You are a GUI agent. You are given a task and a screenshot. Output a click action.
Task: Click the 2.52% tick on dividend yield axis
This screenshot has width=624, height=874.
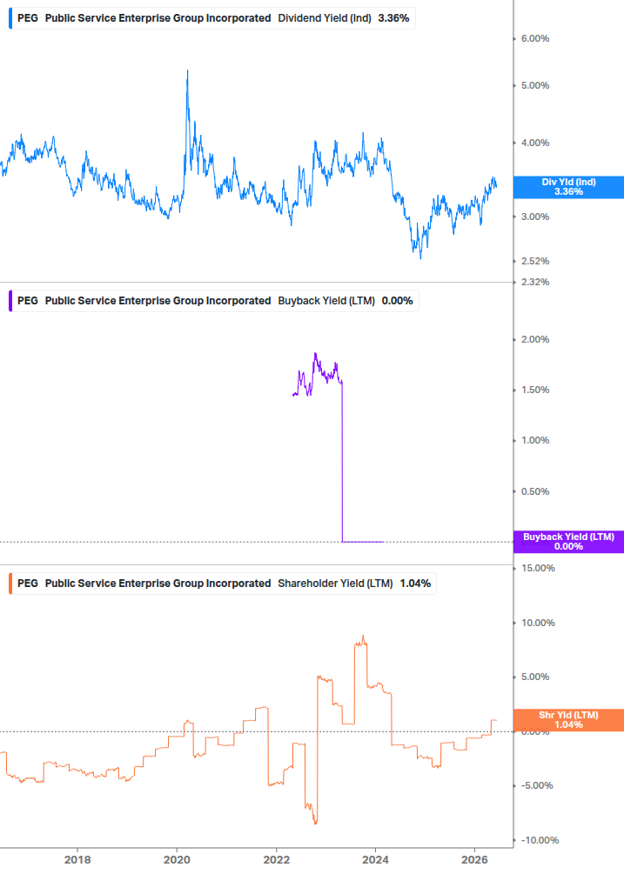click(535, 261)
